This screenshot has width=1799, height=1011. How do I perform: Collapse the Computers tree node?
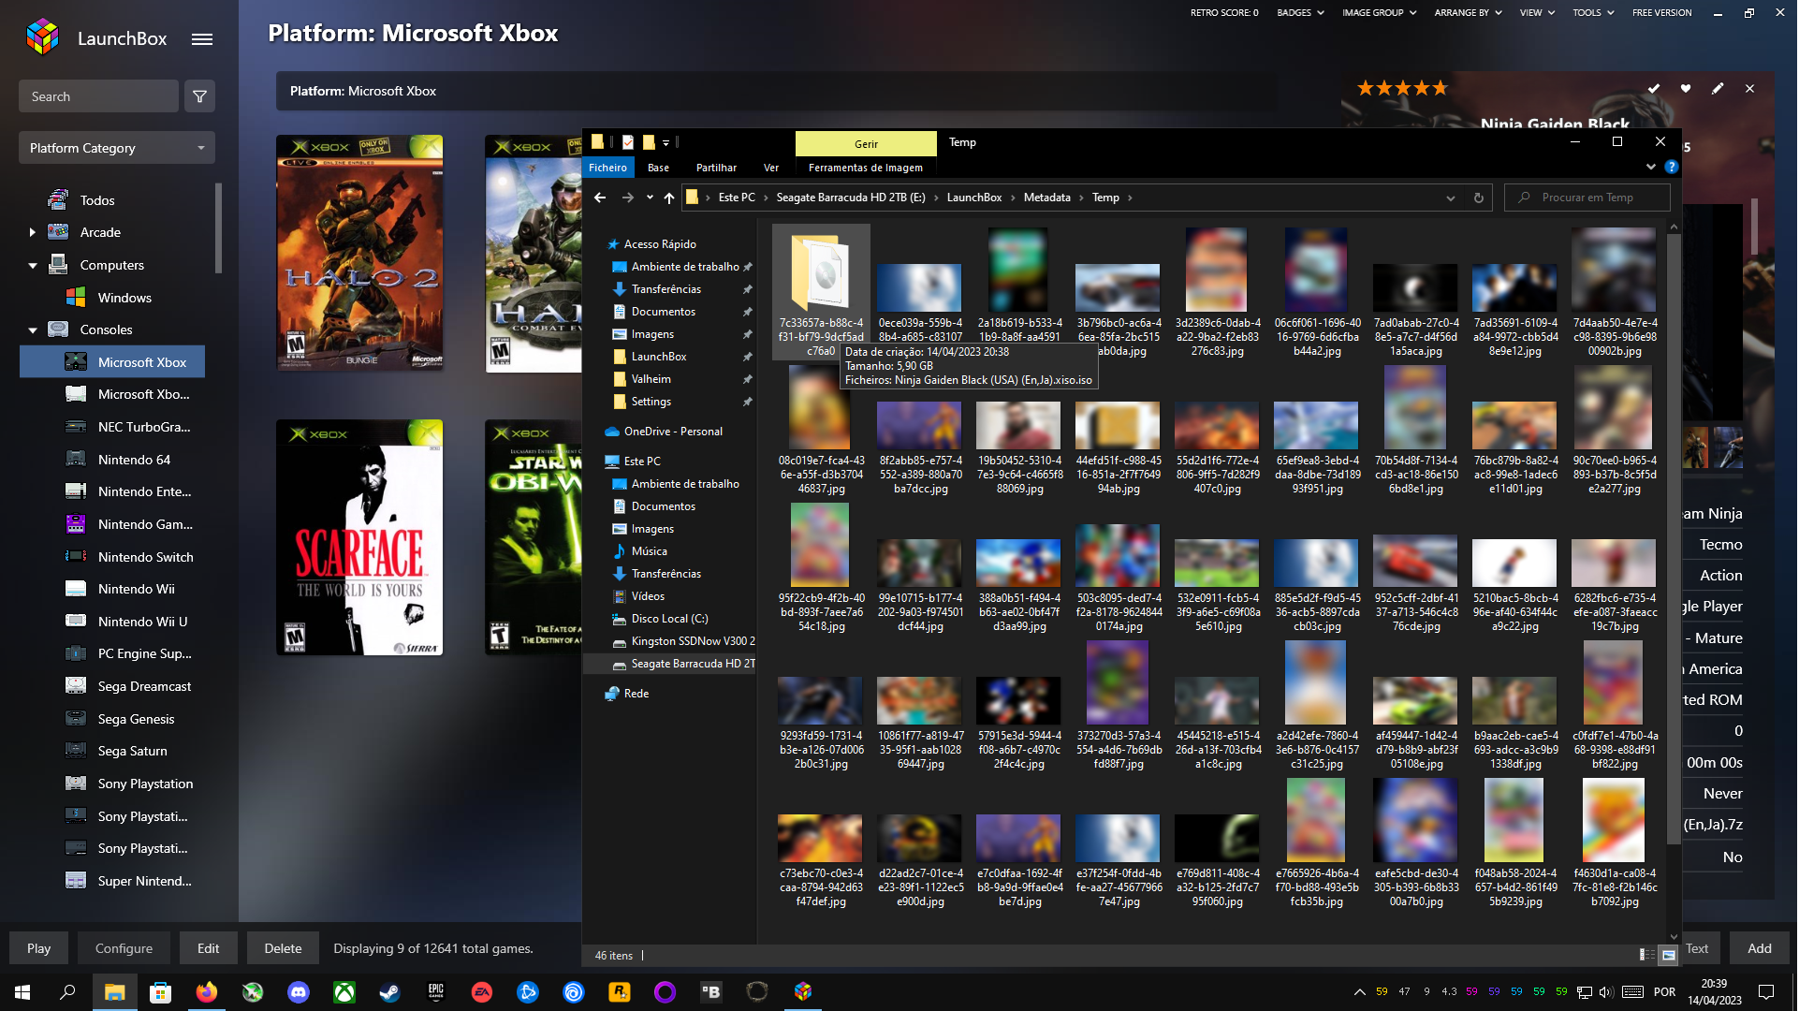[x=33, y=266]
